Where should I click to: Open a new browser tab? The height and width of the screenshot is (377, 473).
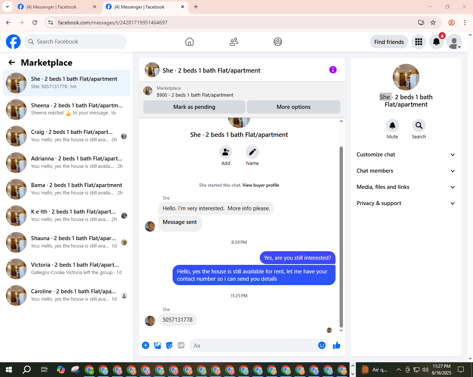click(x=196, y=7)
